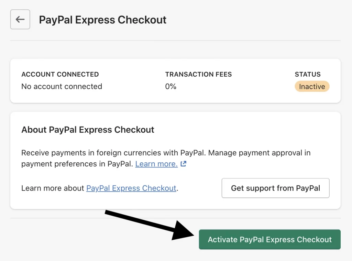Viewport: 352px width, 261px height.
Task: Click the 0% transaction fee value
Action: click(171, 86)
